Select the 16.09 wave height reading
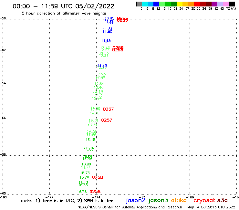Screen dimensions: 239x210 [86, 164]
